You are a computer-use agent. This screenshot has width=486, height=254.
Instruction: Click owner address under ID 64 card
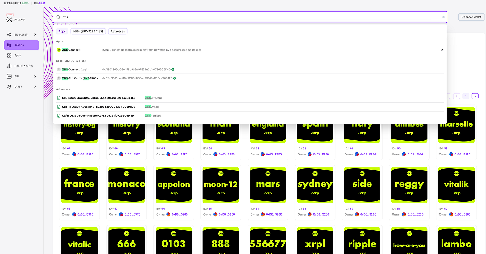click(227, 154)
